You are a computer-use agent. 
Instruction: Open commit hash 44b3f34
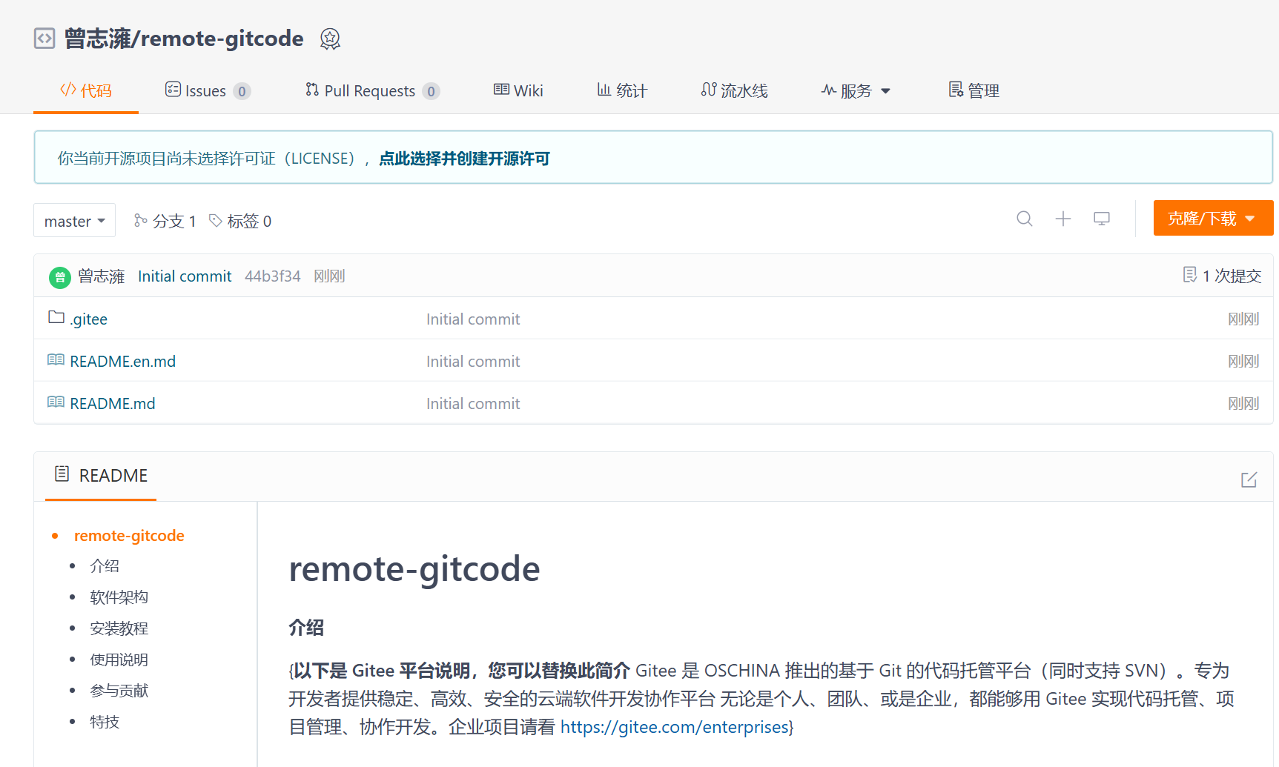click(x=273, y=276)
